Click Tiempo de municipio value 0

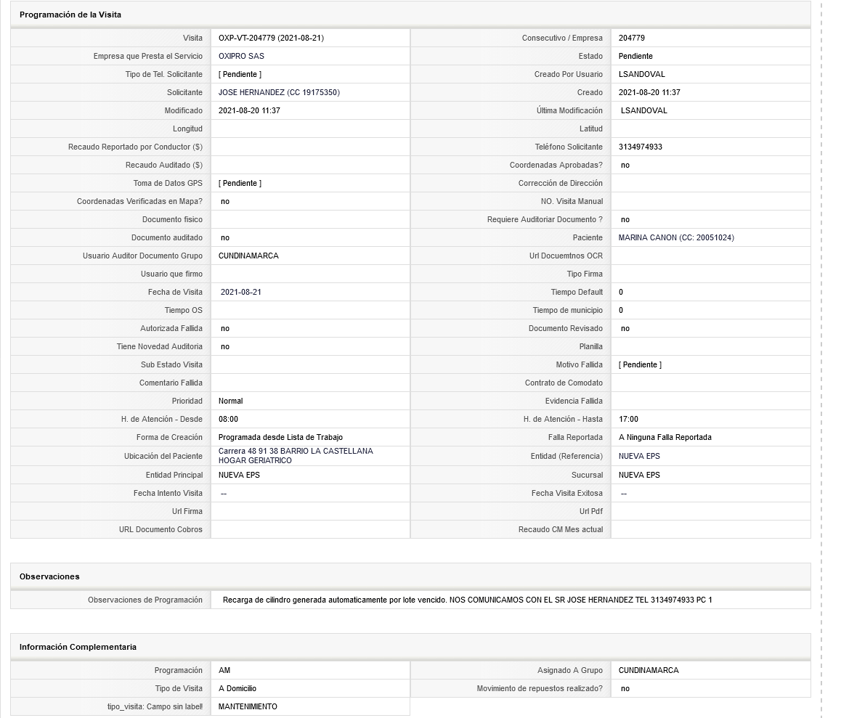[621, 311]
